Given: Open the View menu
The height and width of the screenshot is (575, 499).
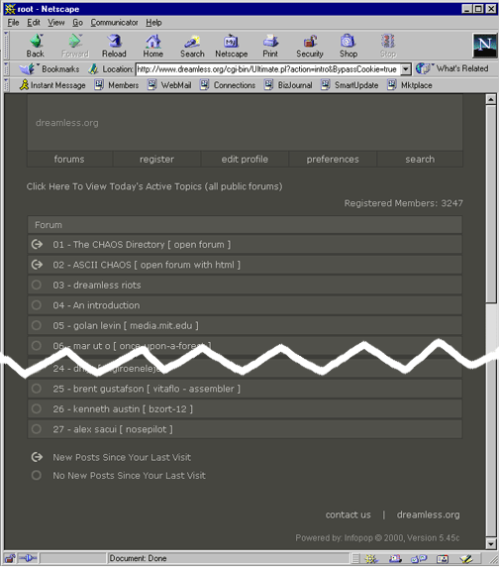Looking at the screenshot, I should click(x=56, y=23).
